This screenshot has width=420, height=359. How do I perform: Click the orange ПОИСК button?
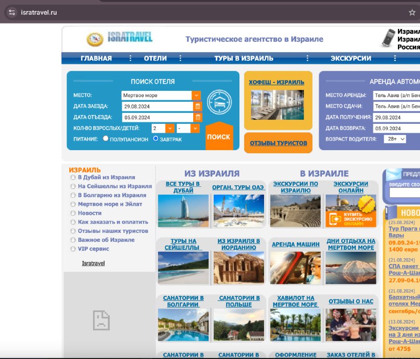[x=218, y=136]
